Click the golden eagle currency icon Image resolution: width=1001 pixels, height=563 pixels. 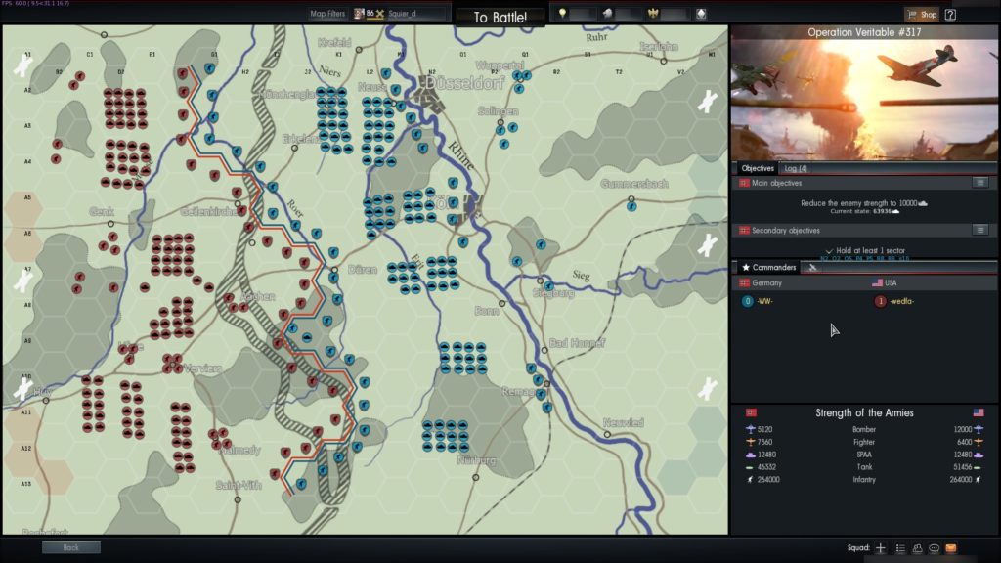pyautogui.click(x=654, y=14)
